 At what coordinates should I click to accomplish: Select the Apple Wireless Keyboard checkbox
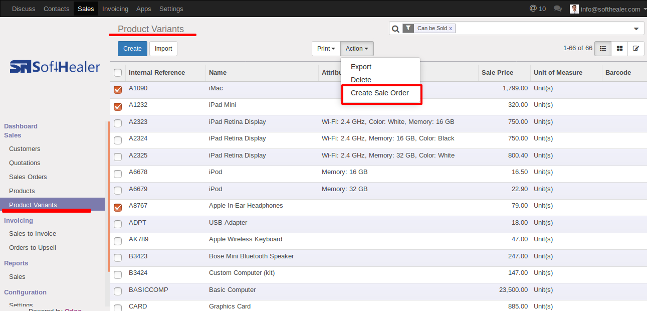pos(118,241)
